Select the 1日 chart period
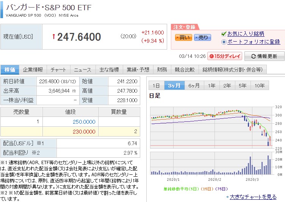This screenshot has height=202, width=285. tap(156, 85)
